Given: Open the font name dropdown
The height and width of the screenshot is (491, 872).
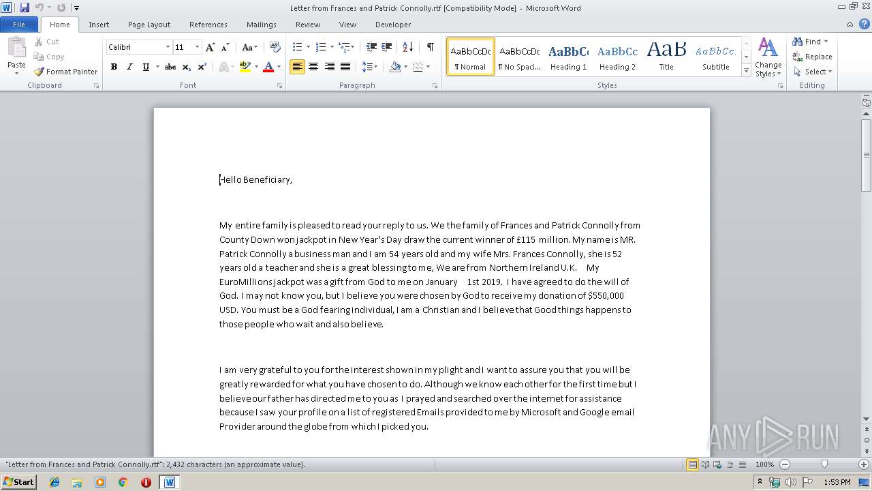Looking at the screenshot, I should [168, 47].
